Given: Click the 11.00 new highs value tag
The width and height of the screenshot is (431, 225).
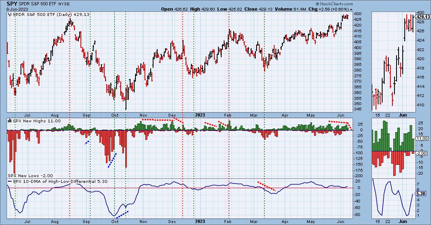Looking at the screenshot, I should [422, 139].
